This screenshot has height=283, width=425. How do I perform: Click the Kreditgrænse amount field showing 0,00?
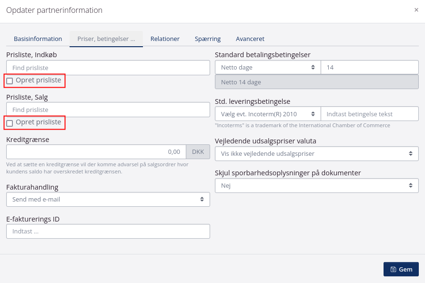tap(95, 152)
